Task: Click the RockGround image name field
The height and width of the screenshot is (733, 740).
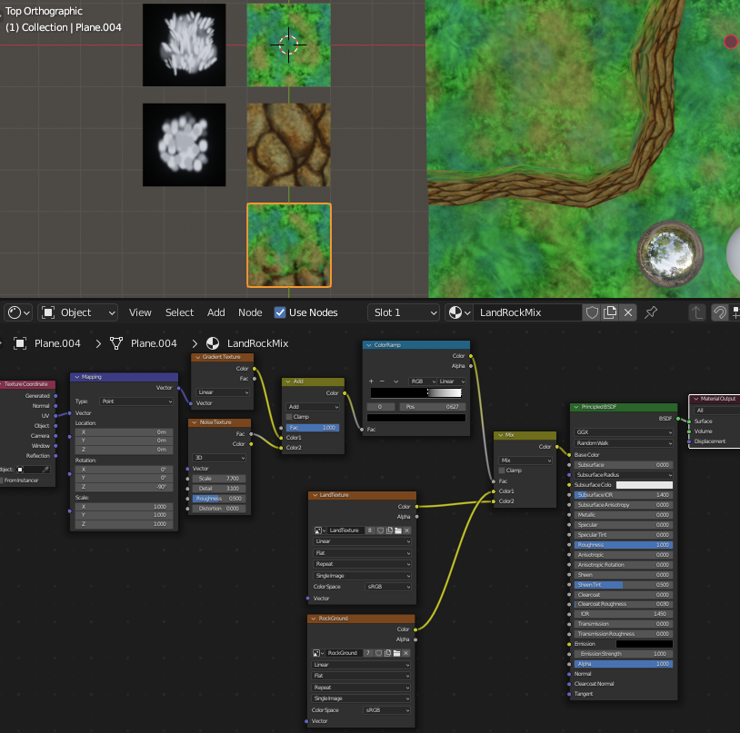Action: 345,653
